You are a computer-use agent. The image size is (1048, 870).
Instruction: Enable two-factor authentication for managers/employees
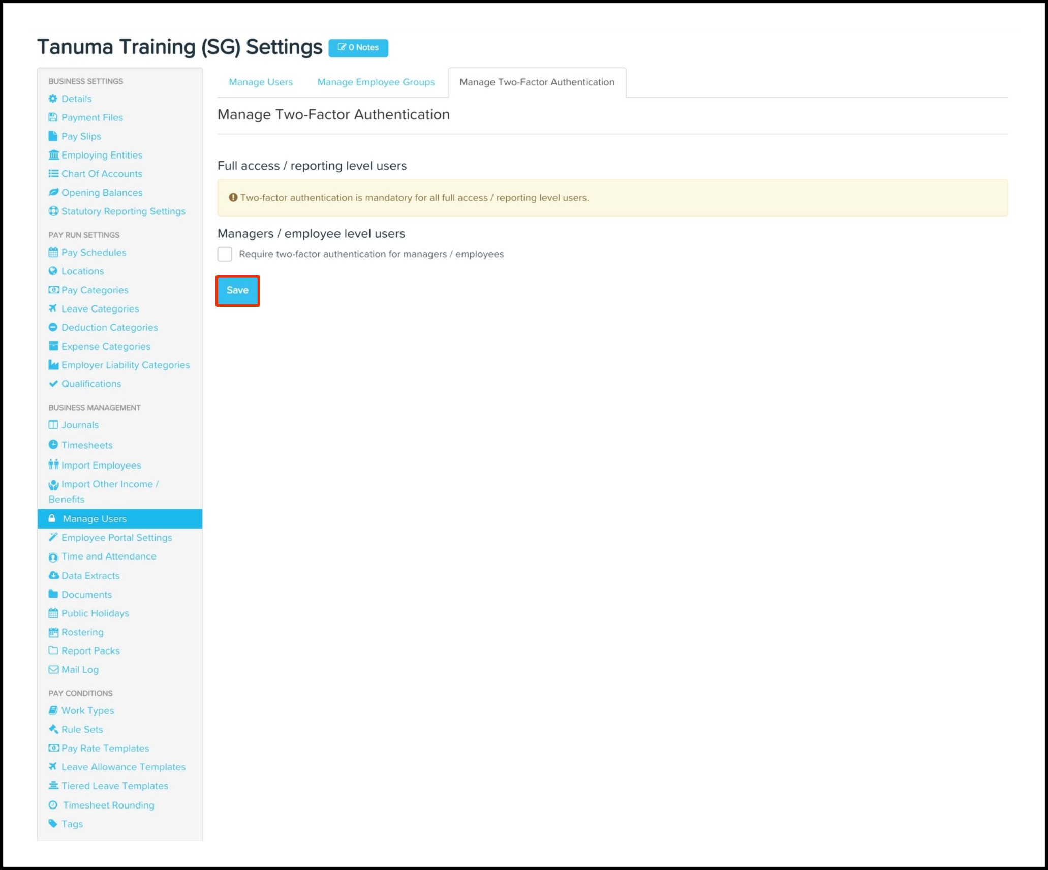(x=225, y=254)
